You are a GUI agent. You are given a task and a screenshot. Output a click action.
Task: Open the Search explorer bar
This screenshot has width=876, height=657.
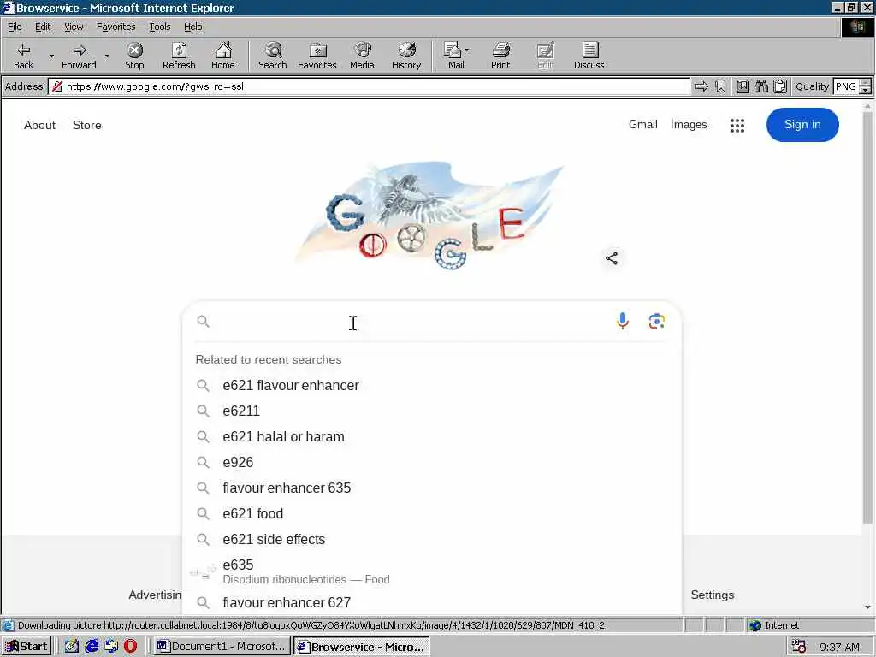[273, 56]
